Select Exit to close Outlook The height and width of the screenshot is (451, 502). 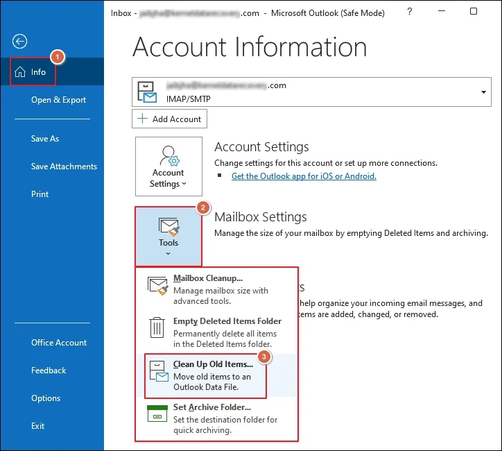(x=37, y=426)
